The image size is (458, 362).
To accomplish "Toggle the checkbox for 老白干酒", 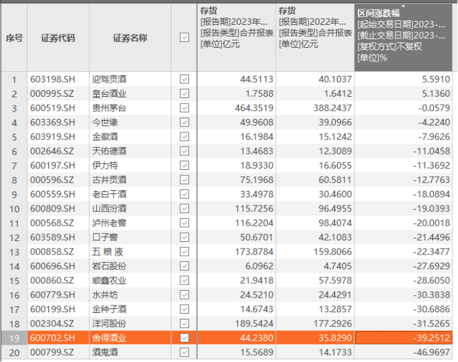I will (x=184, y=194).
